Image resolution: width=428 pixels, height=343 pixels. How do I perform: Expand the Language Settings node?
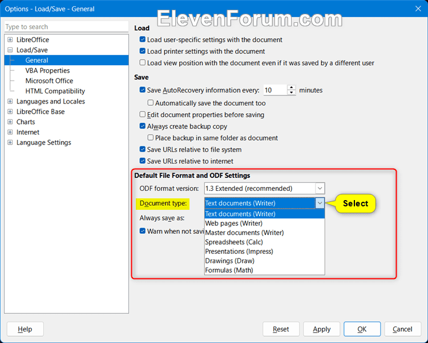(x=10, y=142)
